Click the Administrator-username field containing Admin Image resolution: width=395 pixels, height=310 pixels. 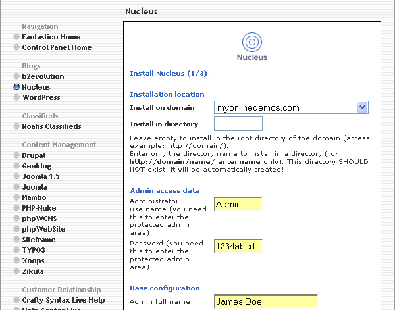tap(238, 204)
